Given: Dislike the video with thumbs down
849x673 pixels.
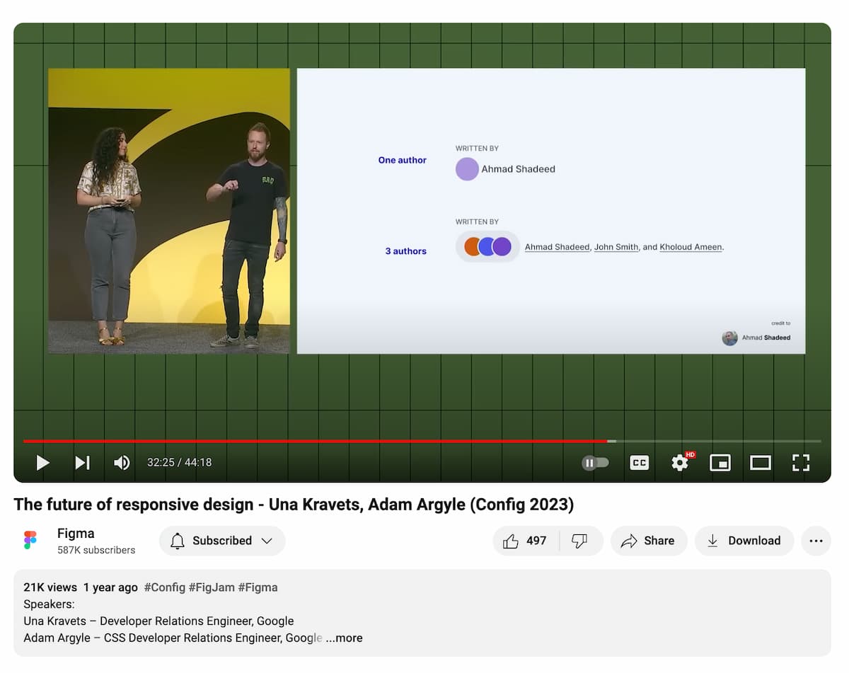Looking at the screenshot, I should pos(580,541).
